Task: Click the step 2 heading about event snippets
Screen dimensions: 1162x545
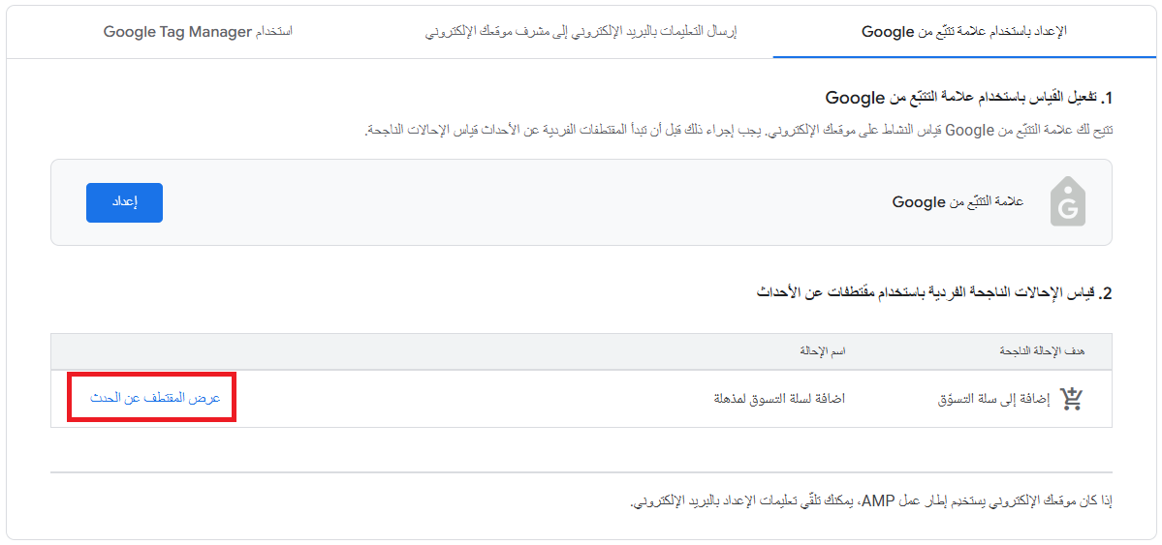Action: click(x=934, y=292)
